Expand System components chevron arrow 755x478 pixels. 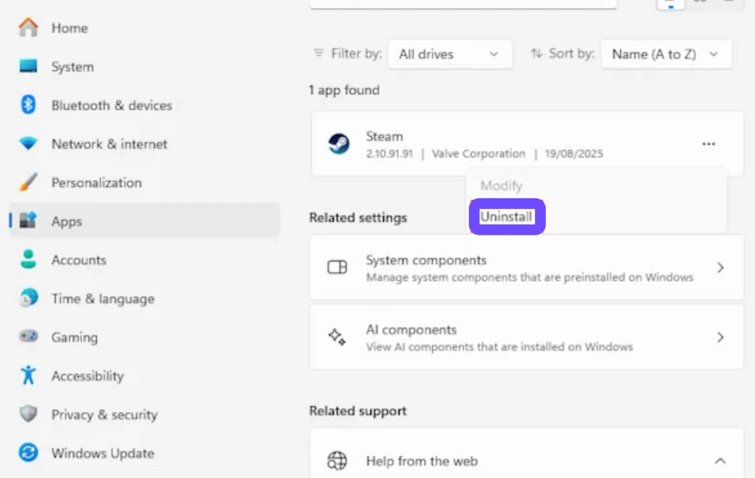(720, 268)
